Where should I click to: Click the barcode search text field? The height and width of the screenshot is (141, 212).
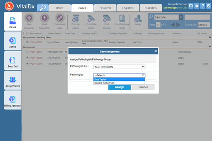click(x=197, y=17)
